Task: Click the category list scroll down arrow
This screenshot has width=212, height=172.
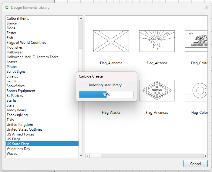Action: tap(81, 156)
